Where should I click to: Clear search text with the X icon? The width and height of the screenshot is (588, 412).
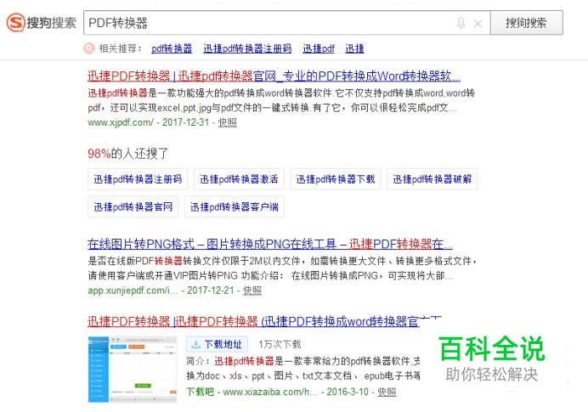(x=478, y=24)
